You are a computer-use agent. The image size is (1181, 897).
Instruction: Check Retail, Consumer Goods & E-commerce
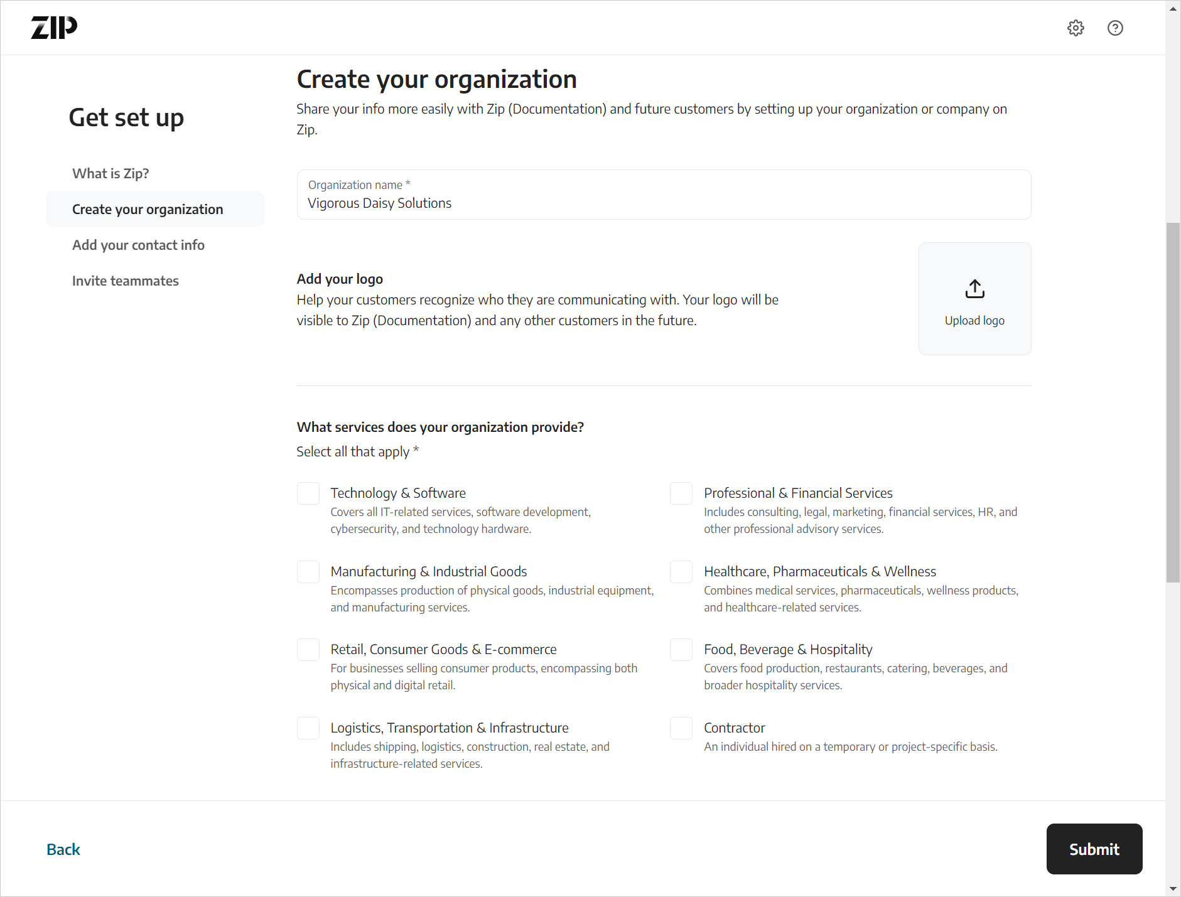308,650
